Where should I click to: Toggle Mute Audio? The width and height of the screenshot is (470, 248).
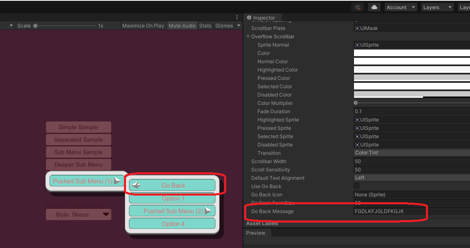(182, 26)
